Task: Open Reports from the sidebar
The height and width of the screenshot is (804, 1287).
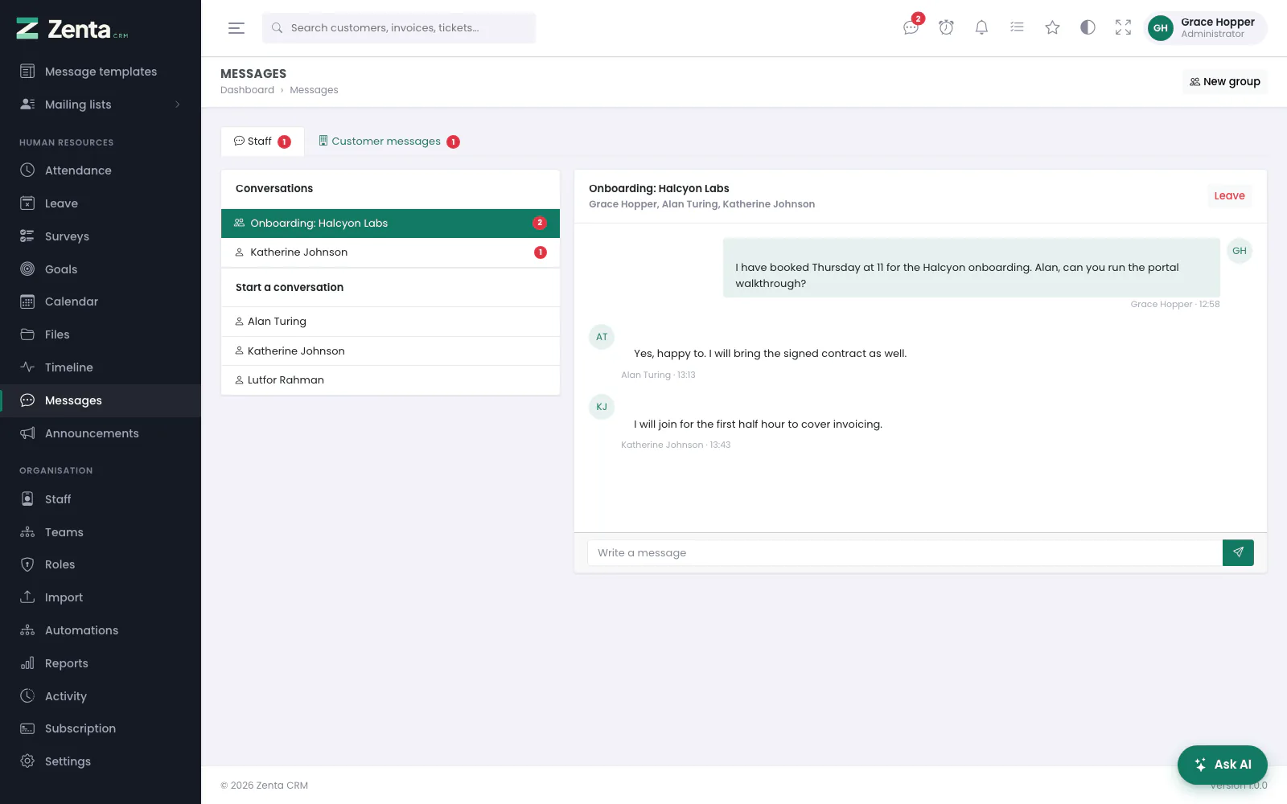Action: coord(101,663)
